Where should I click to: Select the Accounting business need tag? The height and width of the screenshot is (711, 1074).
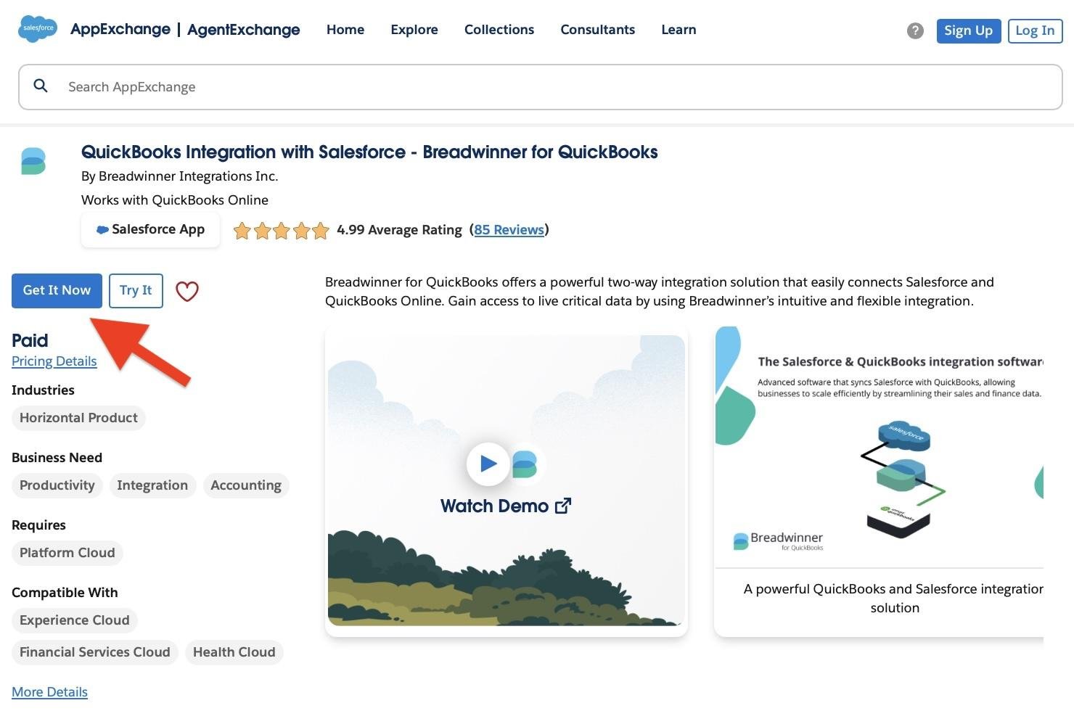246,485
